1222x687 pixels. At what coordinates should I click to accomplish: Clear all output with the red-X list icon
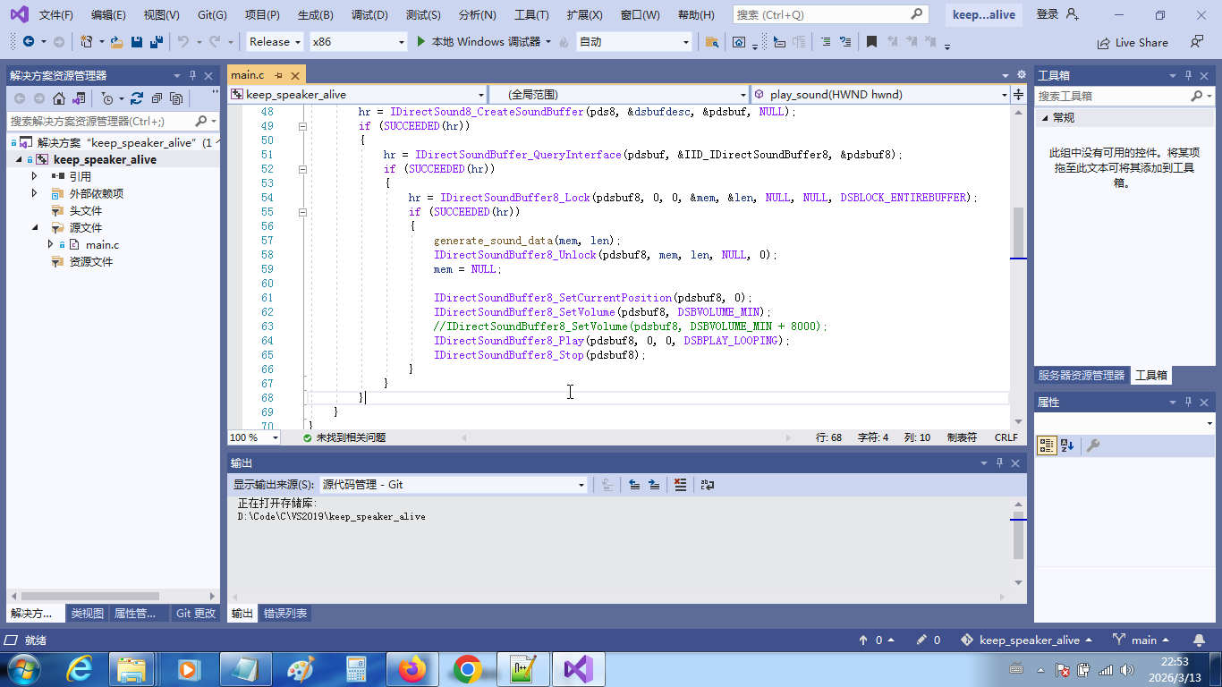(x=681, y=485)
